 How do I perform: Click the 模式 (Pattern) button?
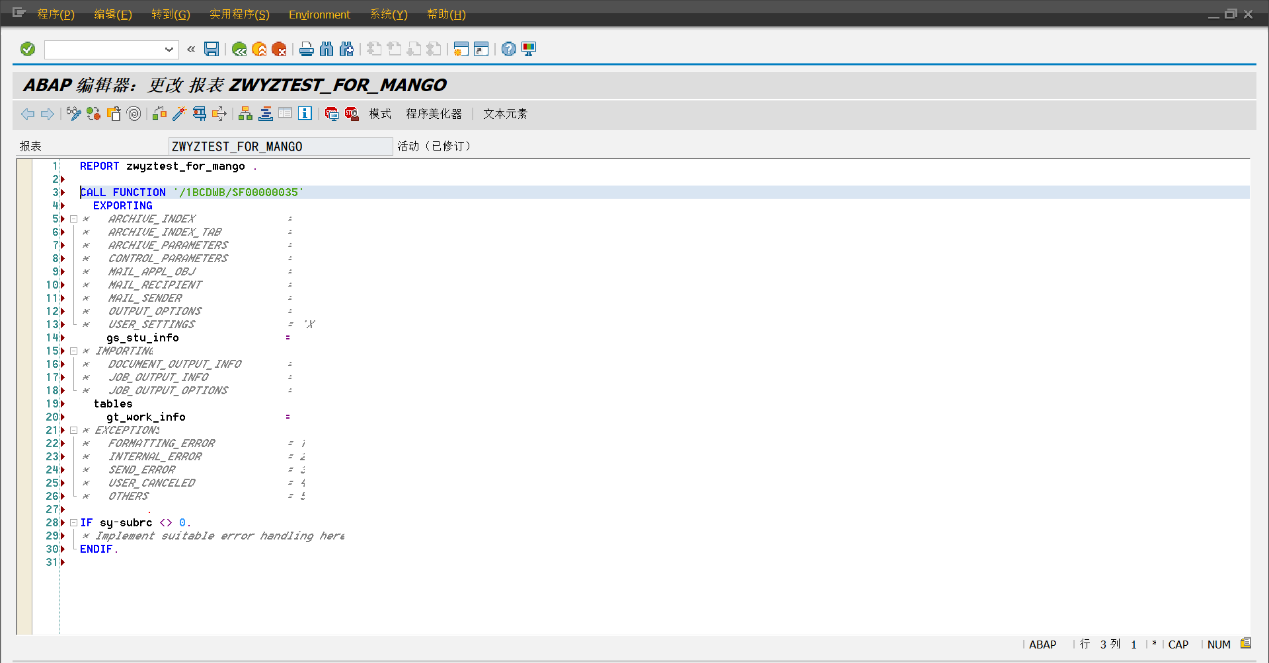pyautogui.click(x=380, y=114)
